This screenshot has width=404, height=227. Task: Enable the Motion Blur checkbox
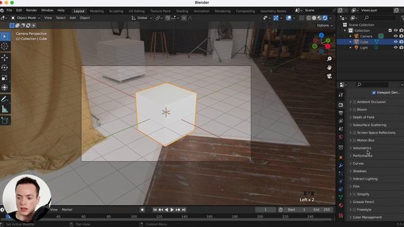pos(355,140)
